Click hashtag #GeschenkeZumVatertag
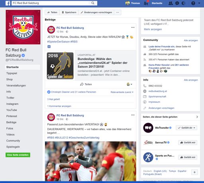204x183 pixels. point(84,138)
